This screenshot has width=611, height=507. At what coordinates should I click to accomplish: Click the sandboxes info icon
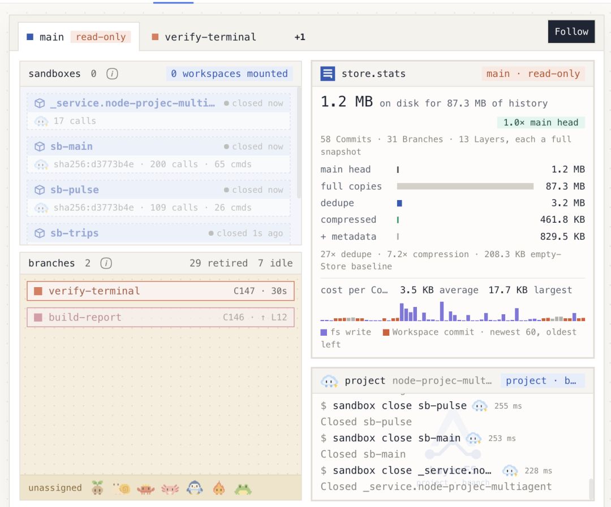point(112,73)
